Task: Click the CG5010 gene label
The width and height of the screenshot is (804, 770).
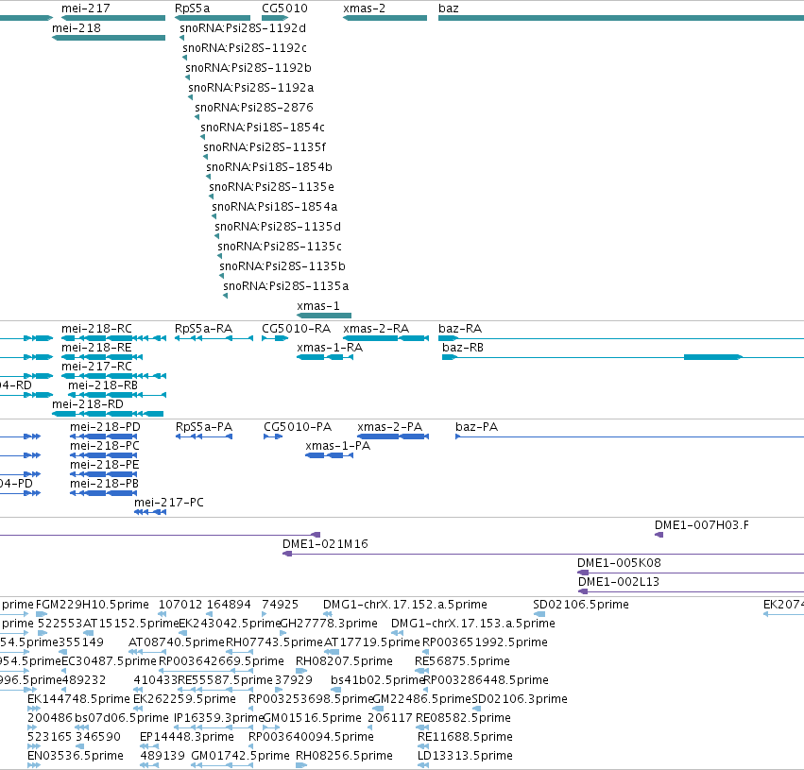Action: click(284, 9)
